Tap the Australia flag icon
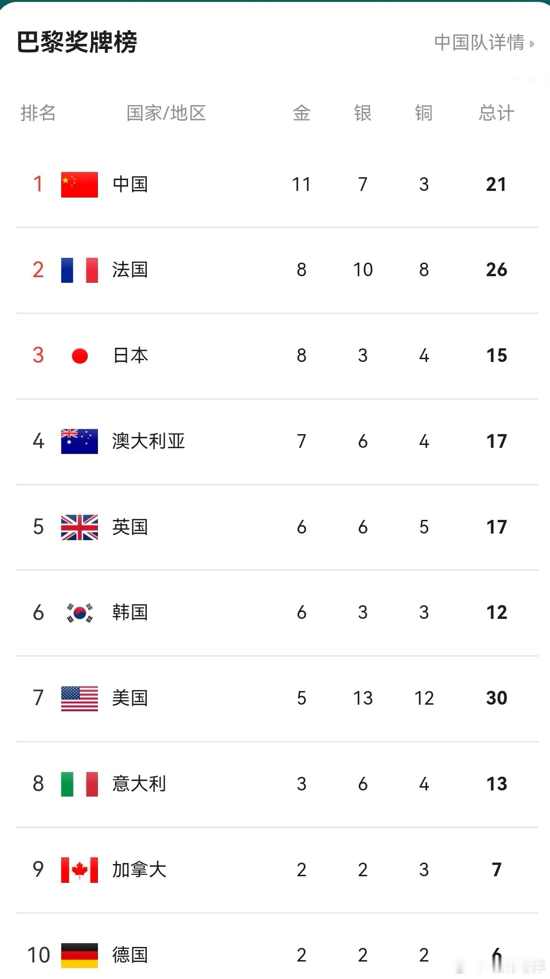The image size is (550, 979). point(80,441)
